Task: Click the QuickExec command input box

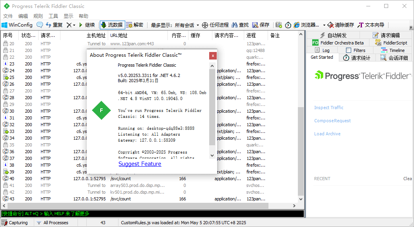Action: [x=152, y=214]
